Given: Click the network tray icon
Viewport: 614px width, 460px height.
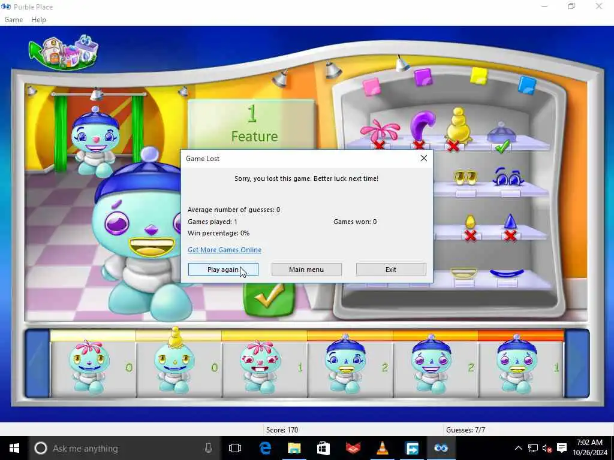Looking at the screenshot, I should [x=533, y=448].
